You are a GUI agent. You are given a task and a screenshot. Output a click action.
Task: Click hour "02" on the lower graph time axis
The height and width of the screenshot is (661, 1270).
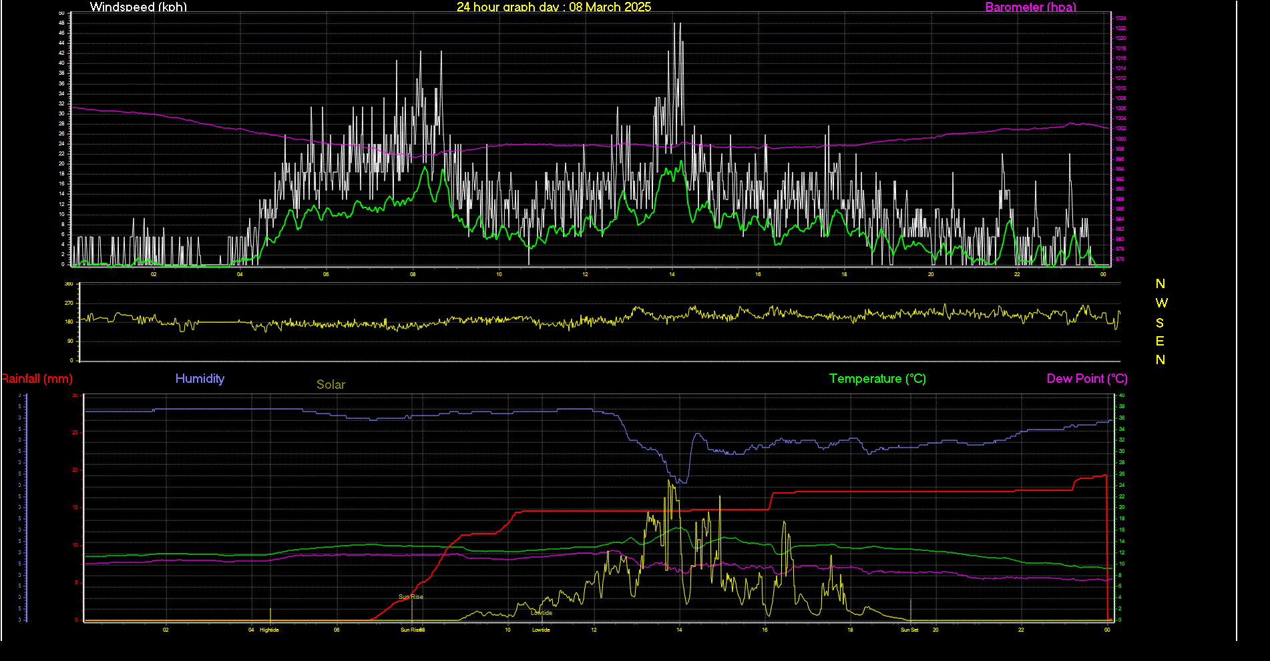tap(166, 630)
